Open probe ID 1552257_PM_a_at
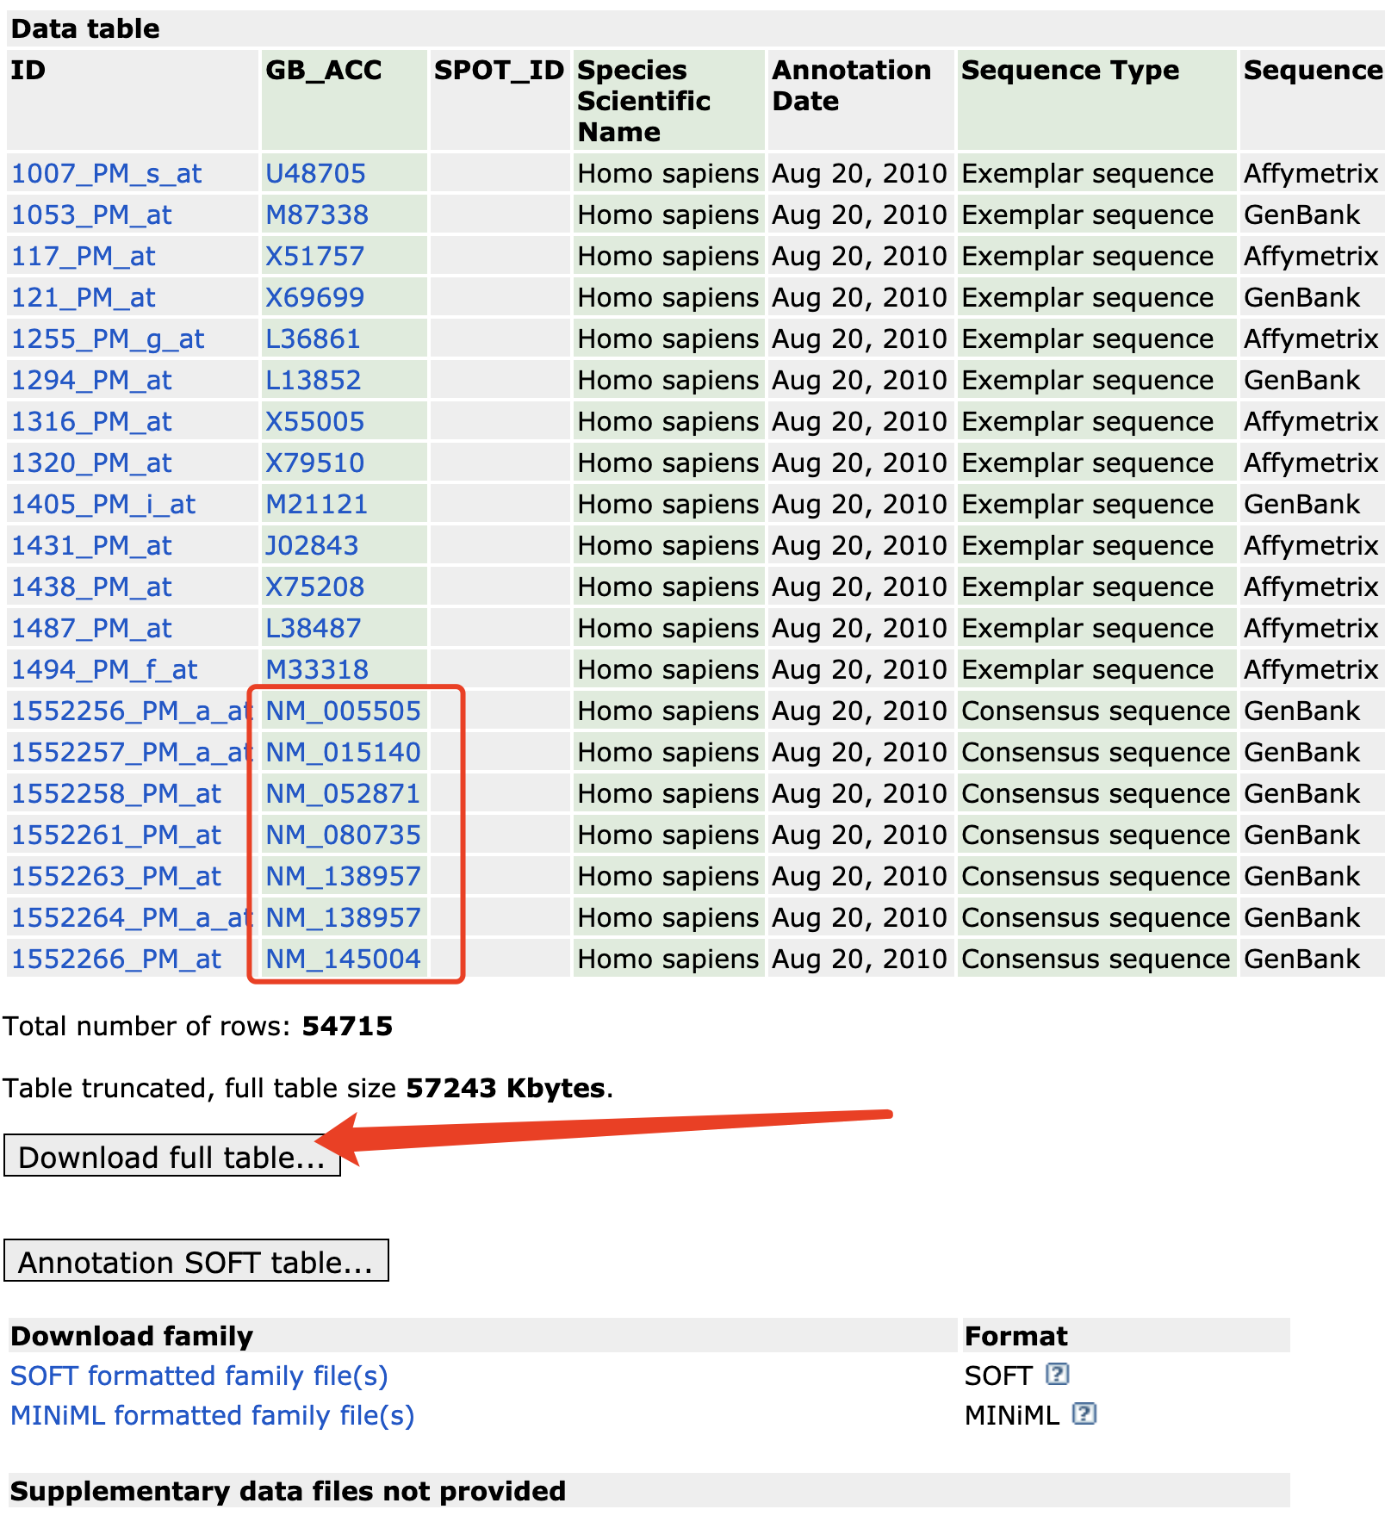The height and width of the screenshot is (1528, 1385). [x=130, y=753]
